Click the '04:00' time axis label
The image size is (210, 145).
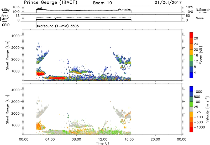50,140
